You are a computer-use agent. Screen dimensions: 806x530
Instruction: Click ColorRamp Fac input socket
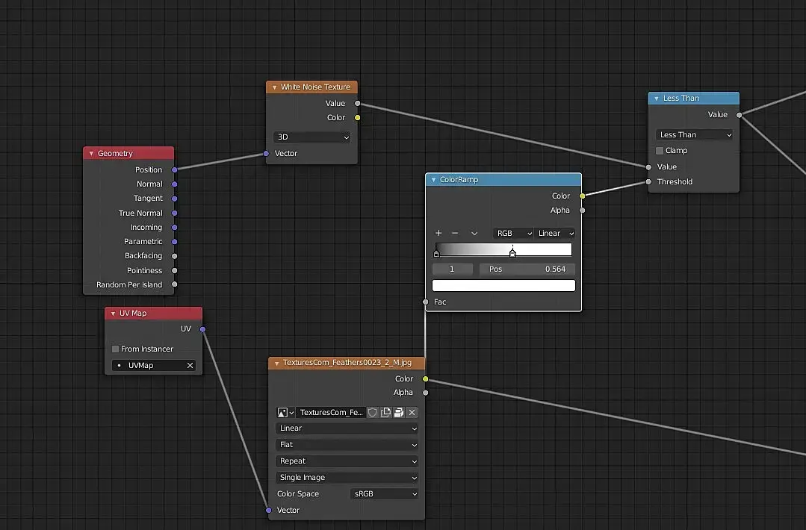pyautogui.click(x=426, y=302)
